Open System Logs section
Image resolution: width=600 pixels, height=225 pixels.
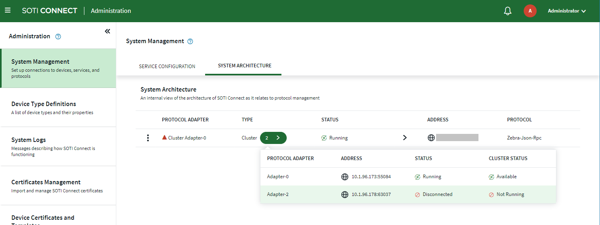58,146
